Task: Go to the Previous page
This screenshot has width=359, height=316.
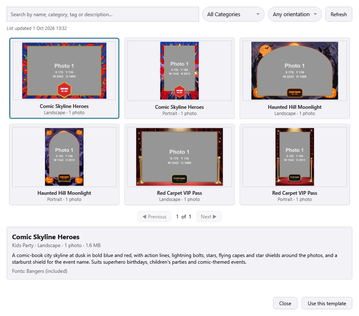Action: point(154,216)
